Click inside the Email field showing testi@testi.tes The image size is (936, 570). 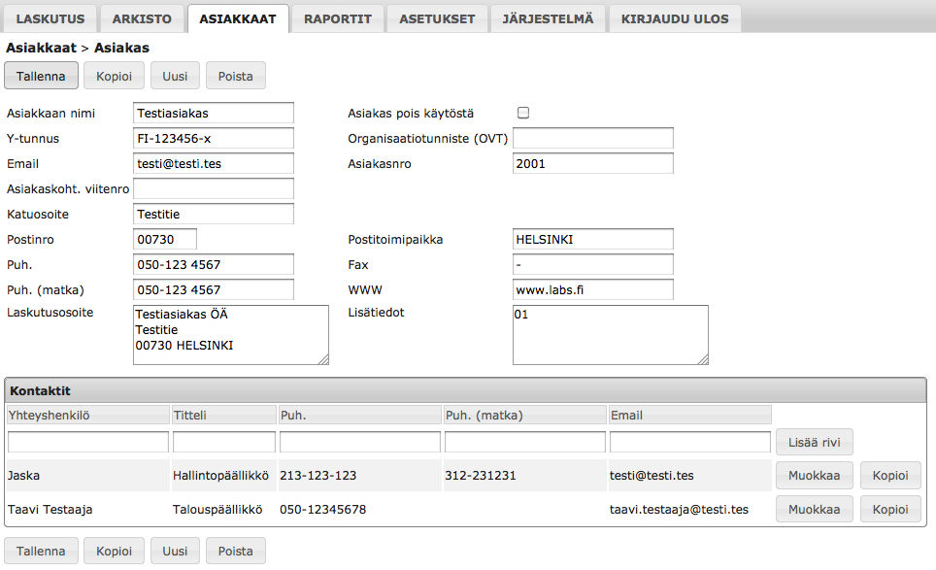tap(214, 163)
